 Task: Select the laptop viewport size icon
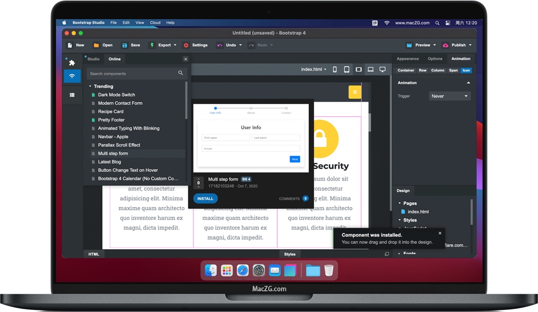tap(371, 69)
